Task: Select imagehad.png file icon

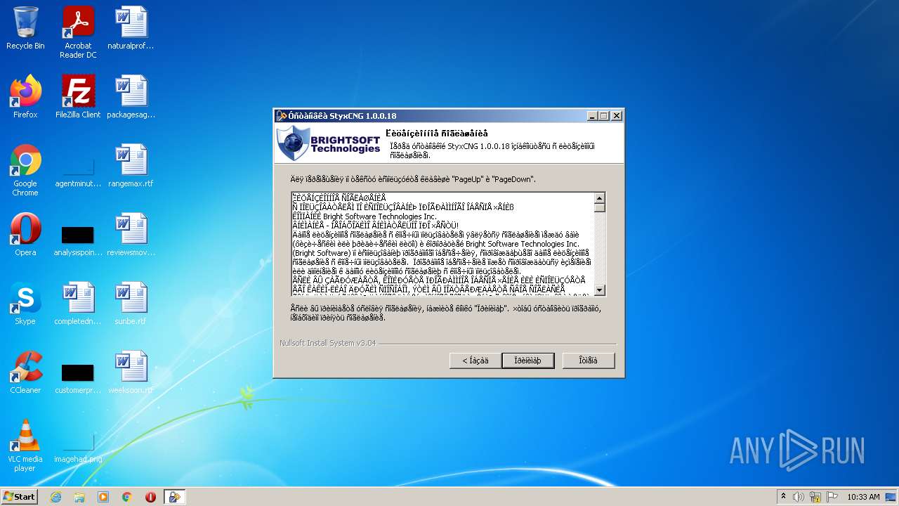Action: (78, 448)
